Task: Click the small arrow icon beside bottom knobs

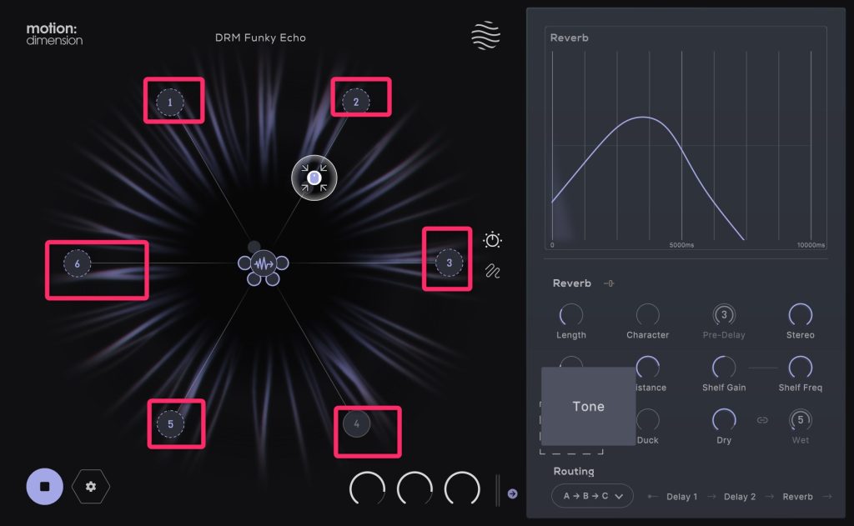Action: 512,493
